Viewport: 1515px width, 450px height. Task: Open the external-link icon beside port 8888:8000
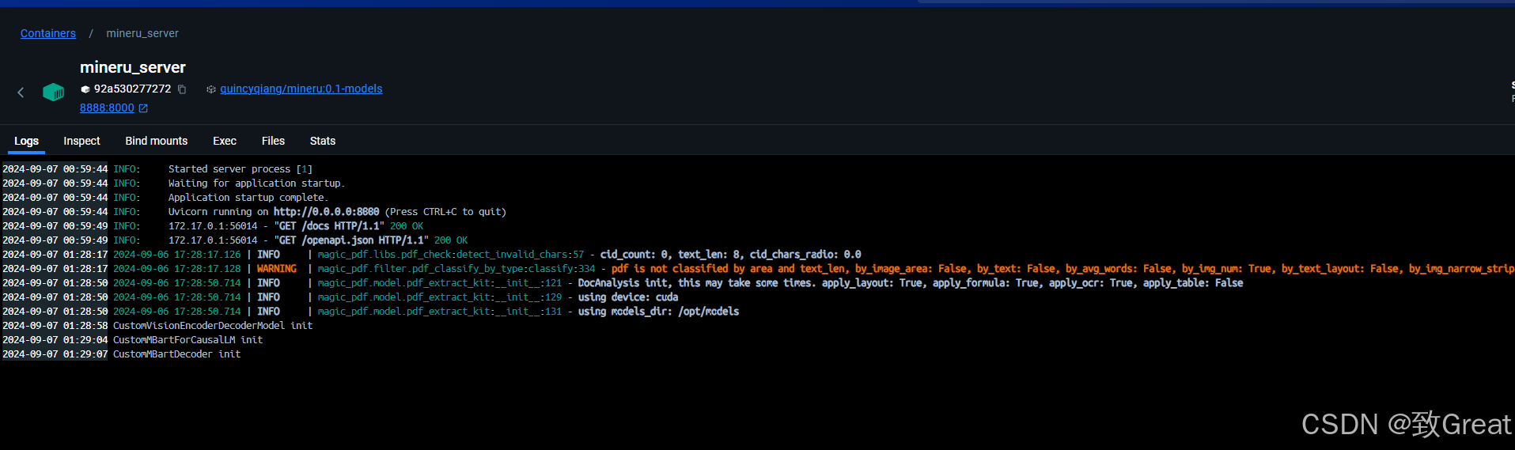tap(143, 108)
